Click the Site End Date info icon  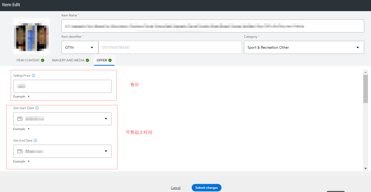(35, 140)
